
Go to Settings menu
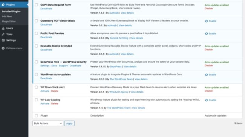point(11,40)
